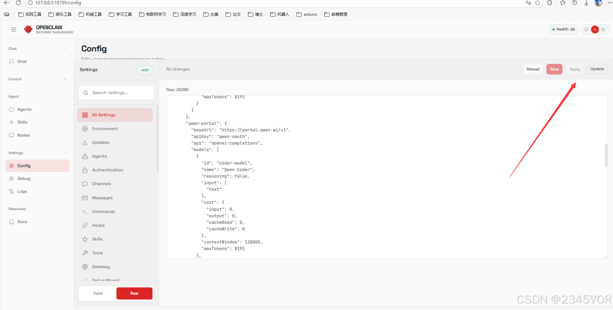Screen dimensions: 613x310
Task: Click the Raw JSON5 editor scrollbar
Action: pos(606,155)
